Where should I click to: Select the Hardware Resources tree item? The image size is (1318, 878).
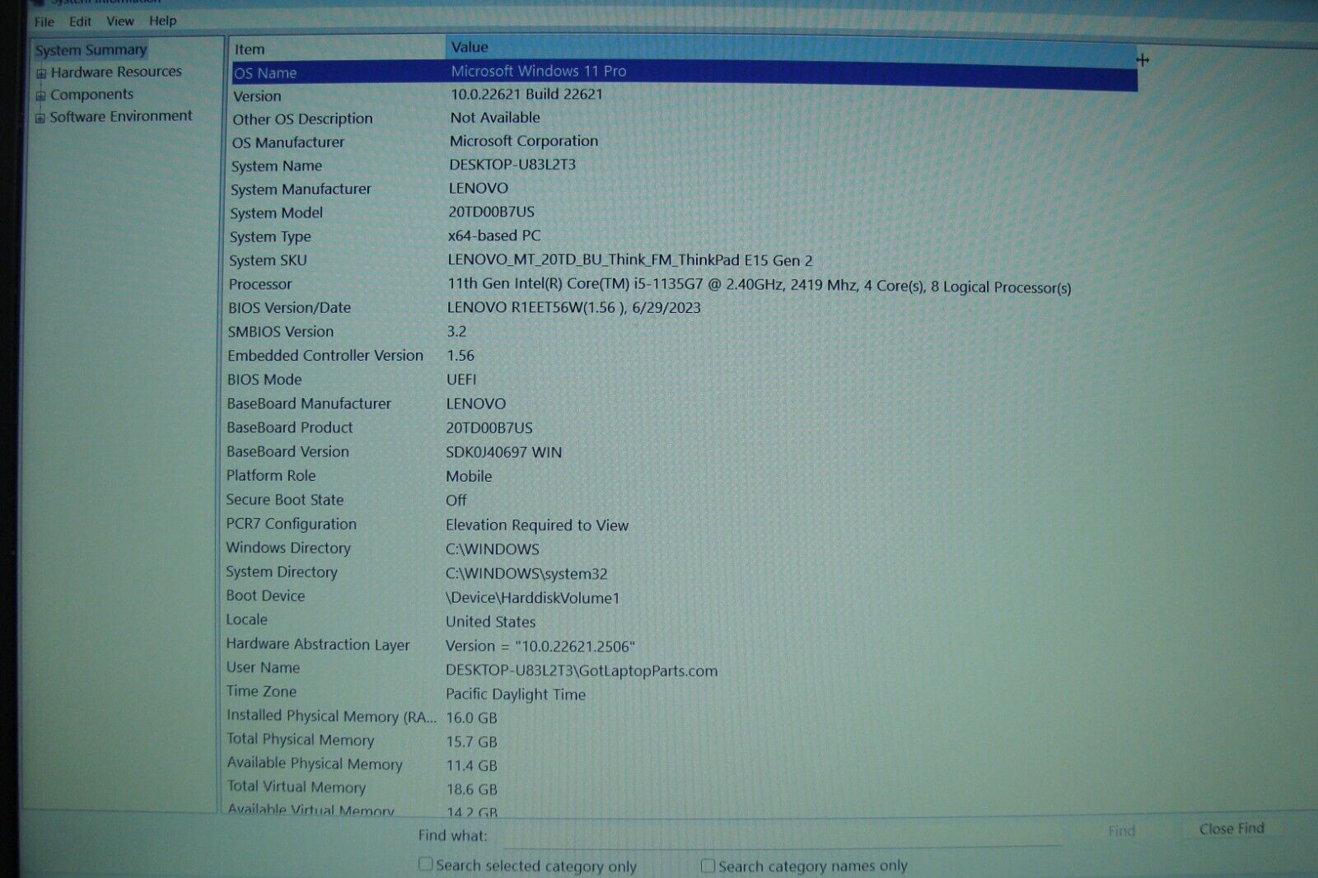point(116,72)
